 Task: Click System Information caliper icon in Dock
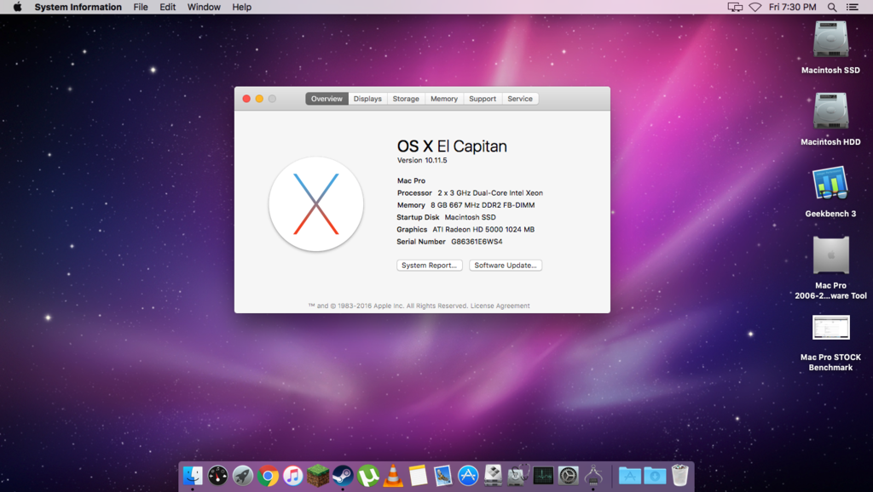click(593, 476)
